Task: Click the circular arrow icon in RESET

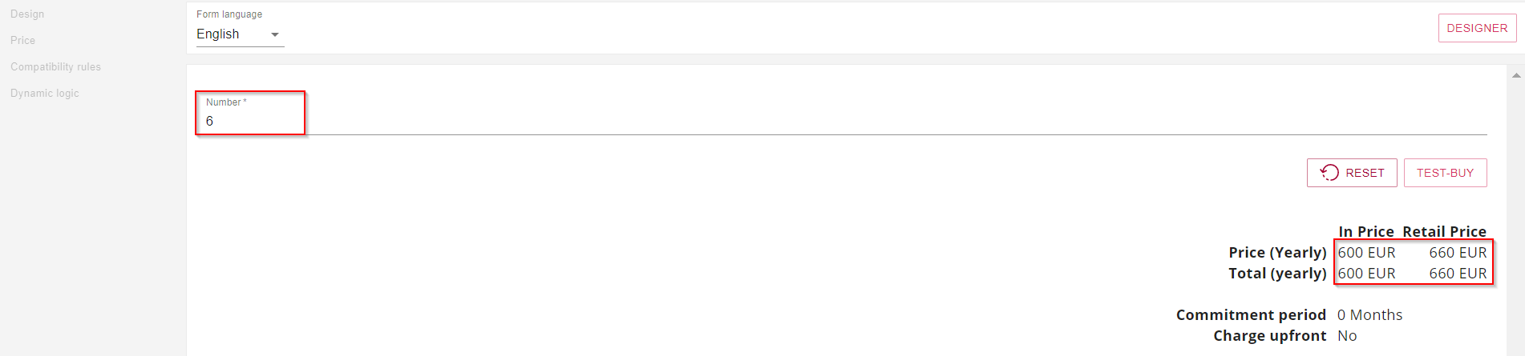Action: pyautogui.click(x=1329, y=173)
